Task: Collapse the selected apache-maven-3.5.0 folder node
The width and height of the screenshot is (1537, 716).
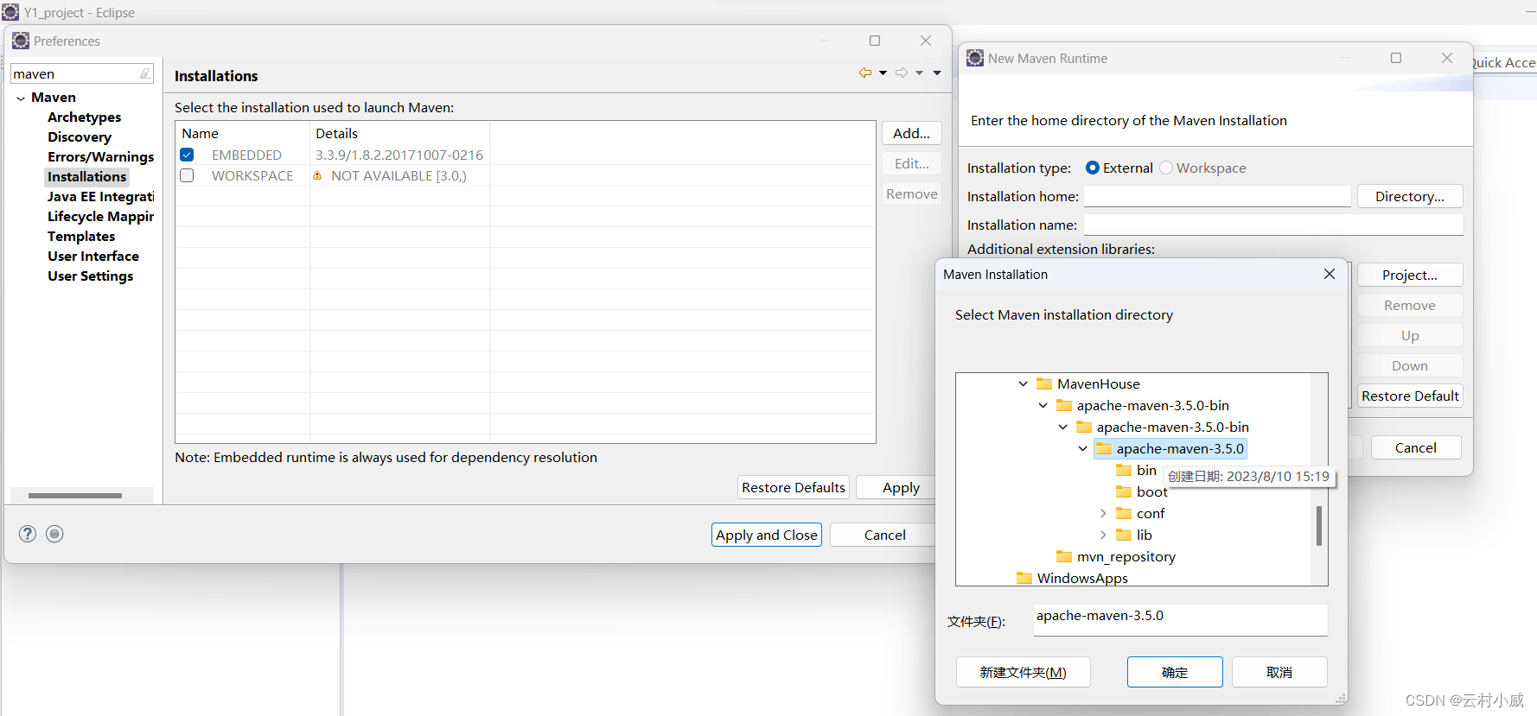Action: (1082, 448)
